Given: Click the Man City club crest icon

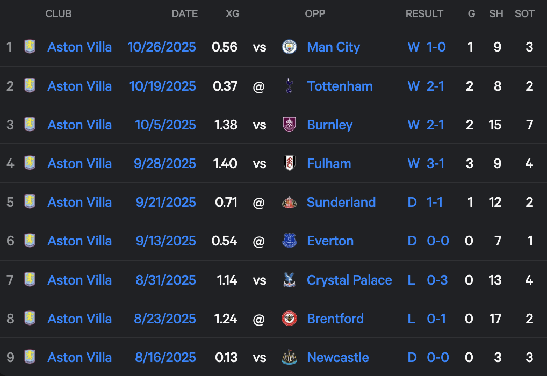Looking at the screenshot, I should click(290, 47).
